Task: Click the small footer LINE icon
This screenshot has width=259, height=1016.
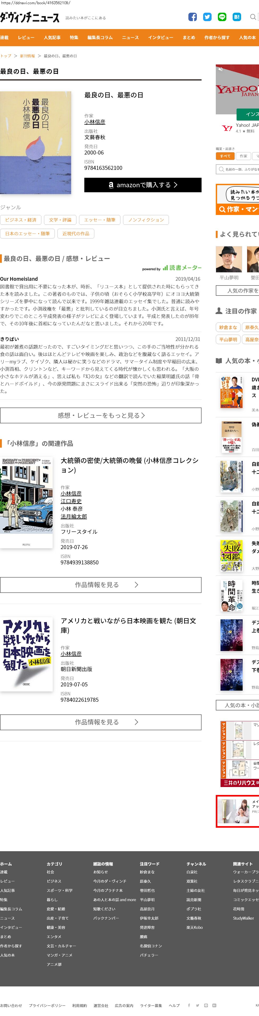Action: [206, 1005]
